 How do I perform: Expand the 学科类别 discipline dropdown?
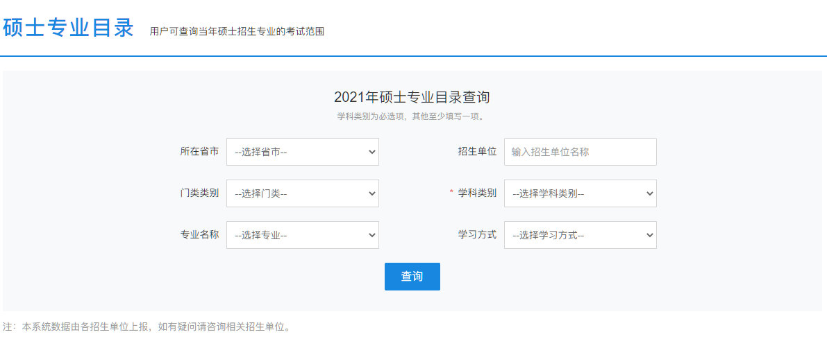(580, 193)
